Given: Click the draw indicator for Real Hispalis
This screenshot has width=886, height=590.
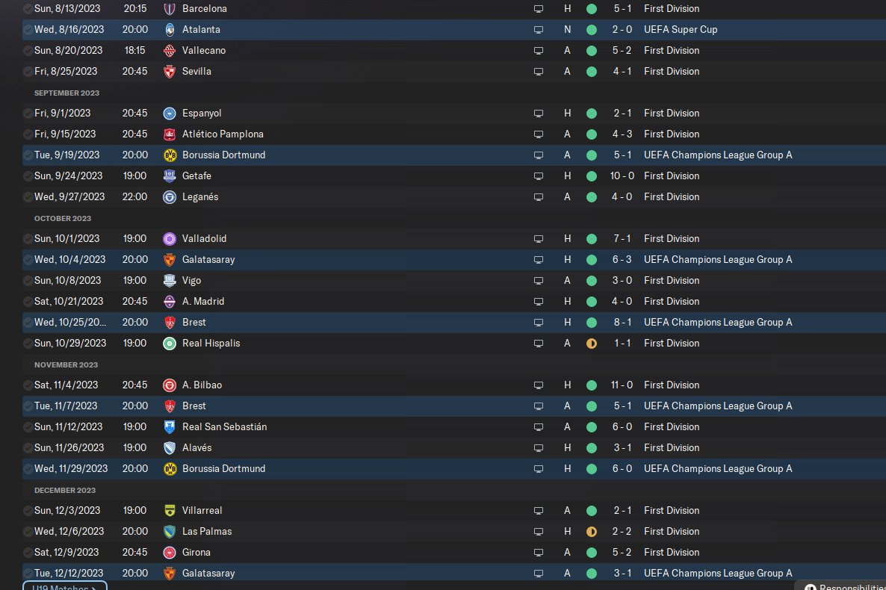Looking at the screenshot, I should pos(592,344).
